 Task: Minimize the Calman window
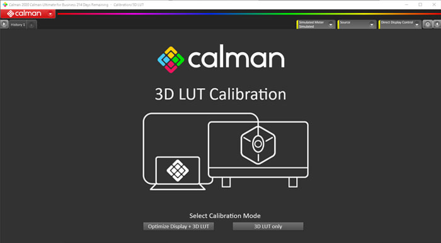(407, 4)
